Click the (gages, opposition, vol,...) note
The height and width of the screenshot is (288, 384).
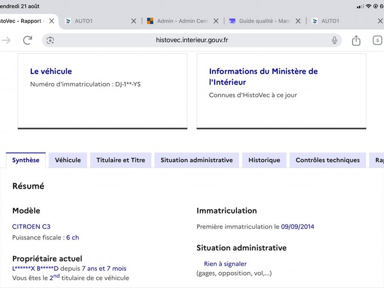click(x=234, y=273)
